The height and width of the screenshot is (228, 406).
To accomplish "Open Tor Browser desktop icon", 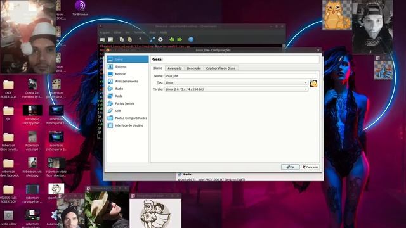I will pyautogui.click(x=81, y=8).
